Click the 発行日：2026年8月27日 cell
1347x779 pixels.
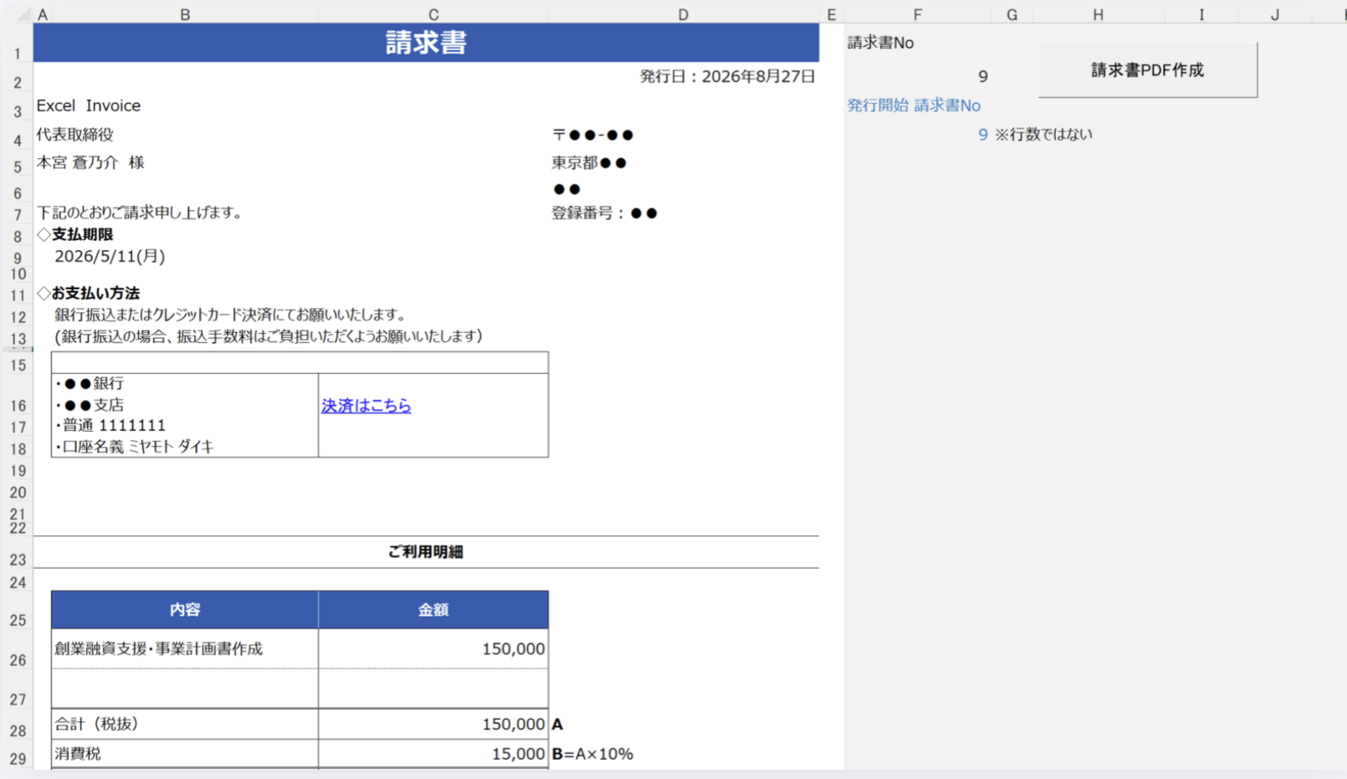click(x=727, y=76)
